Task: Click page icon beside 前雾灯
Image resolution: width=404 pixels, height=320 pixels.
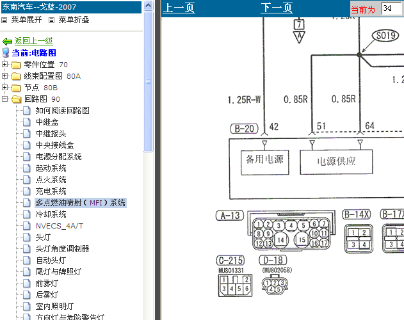Action: 27,284
